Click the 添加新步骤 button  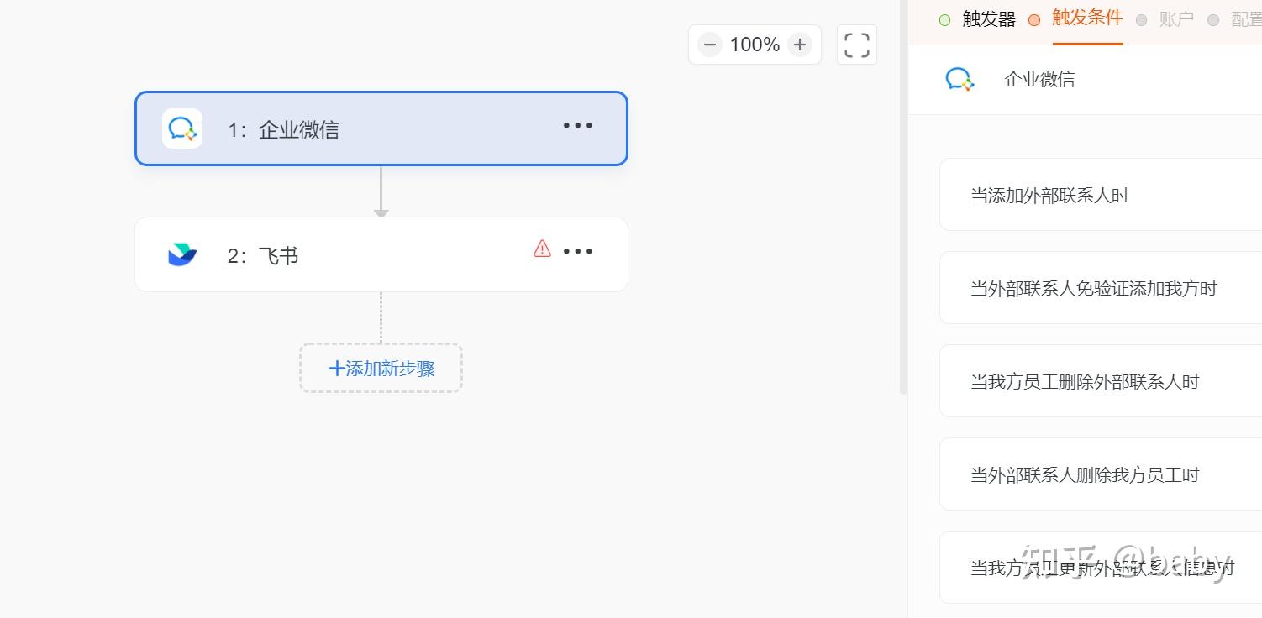click(x=381, y=368)
